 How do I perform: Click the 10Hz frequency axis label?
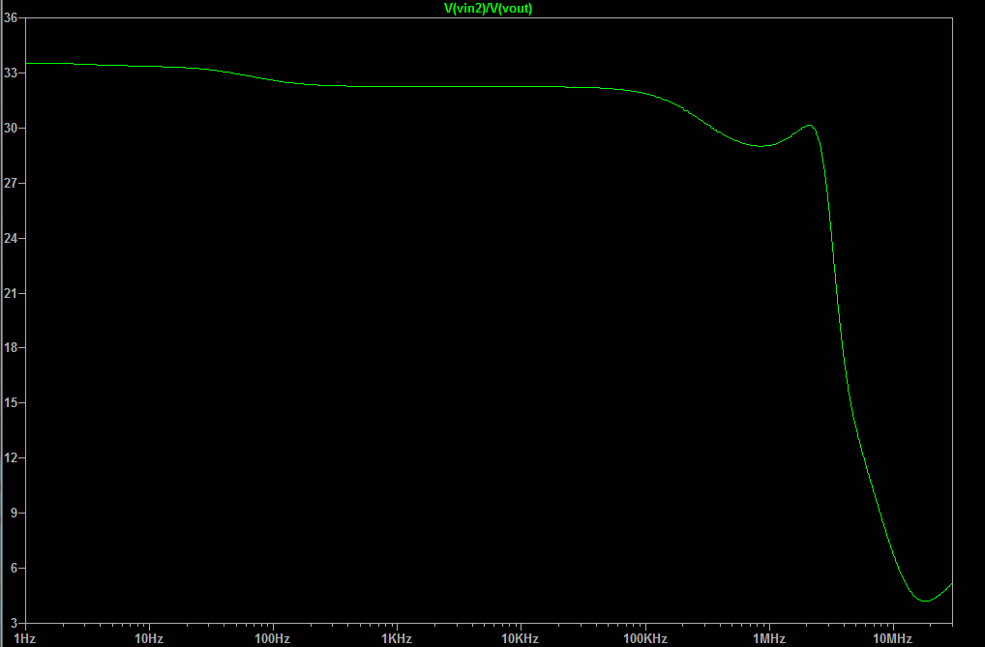[x=149, y=639]
